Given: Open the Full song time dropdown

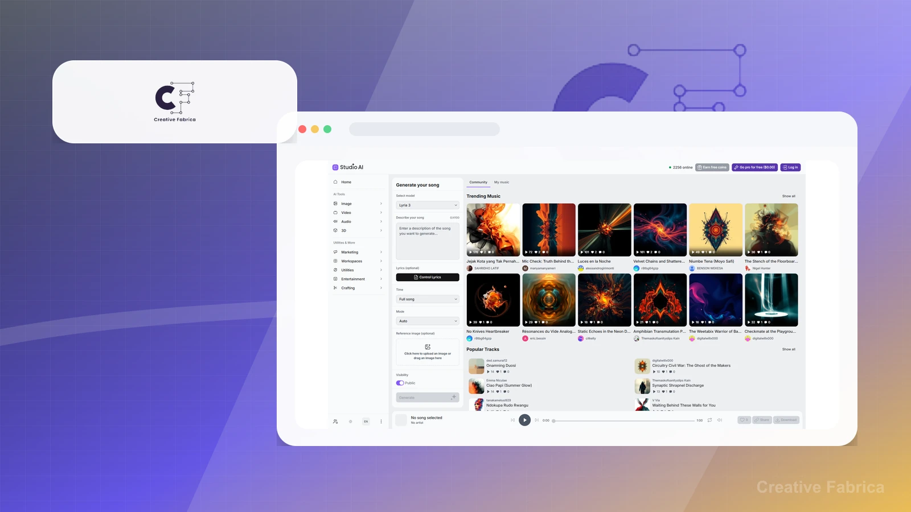Looking at the screenshot, I should 428,299.
